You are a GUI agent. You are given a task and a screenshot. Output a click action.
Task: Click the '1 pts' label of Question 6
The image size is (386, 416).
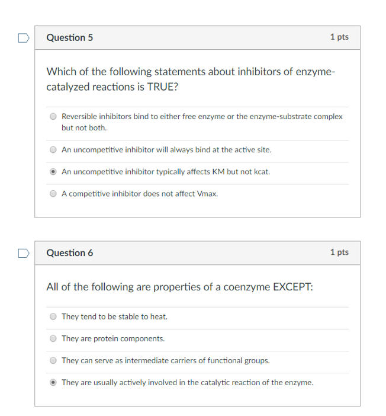(339, 252)
